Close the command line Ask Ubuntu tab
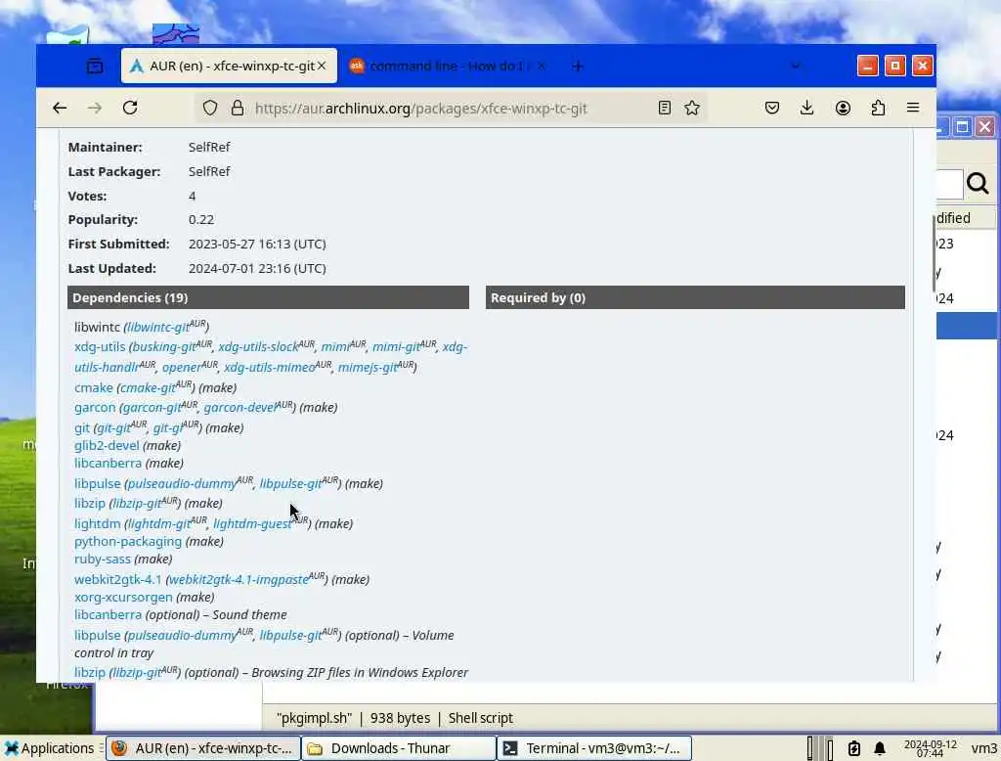1001x761 pixels. (x=542, y=66)
